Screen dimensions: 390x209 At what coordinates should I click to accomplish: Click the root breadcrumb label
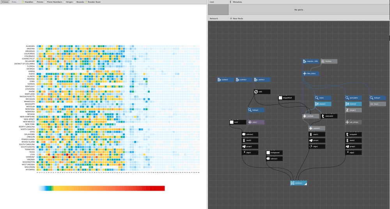tap(212, 2)
